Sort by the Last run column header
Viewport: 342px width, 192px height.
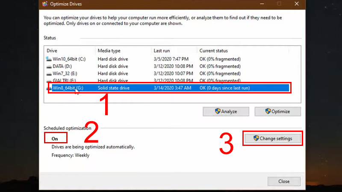point(162,51)
